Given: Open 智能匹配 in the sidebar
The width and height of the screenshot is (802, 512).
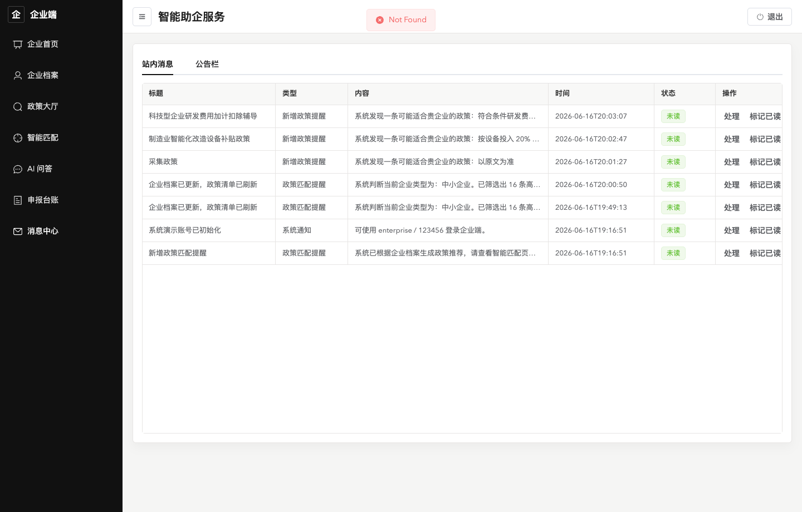Looking at the screenshot, I should (x=61, y=137).
